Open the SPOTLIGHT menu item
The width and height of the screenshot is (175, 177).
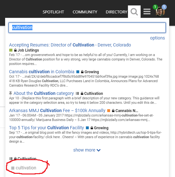(53, 12)
